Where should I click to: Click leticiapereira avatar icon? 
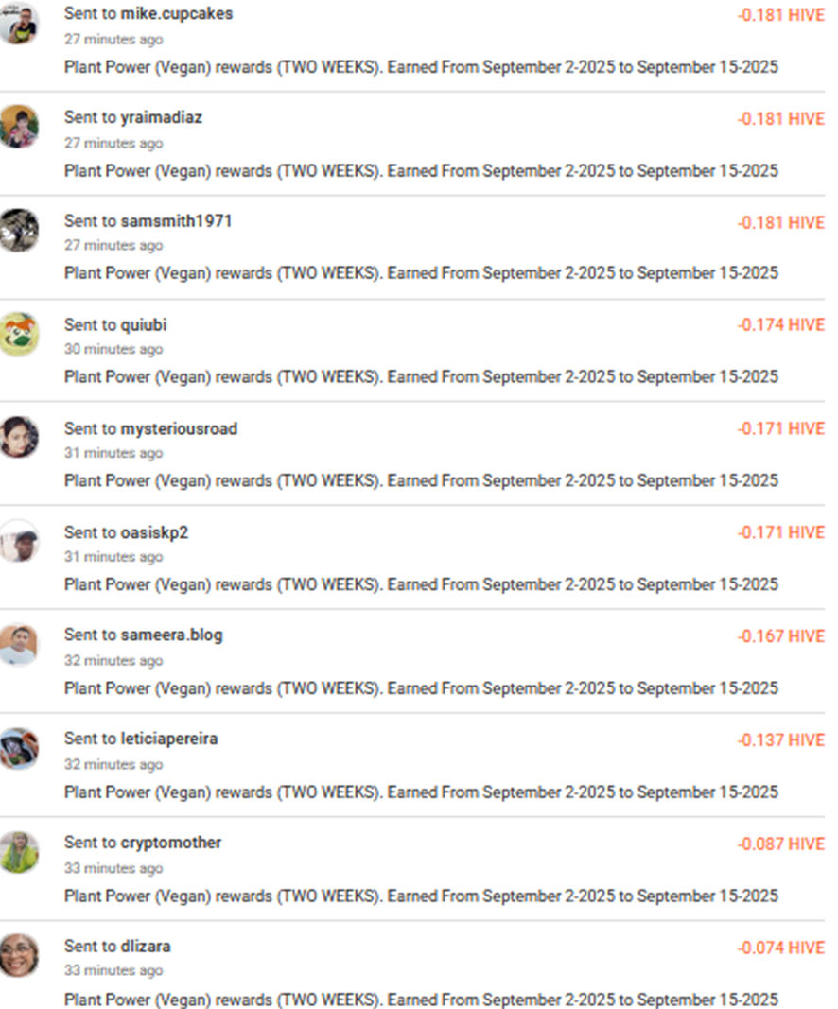19,748
